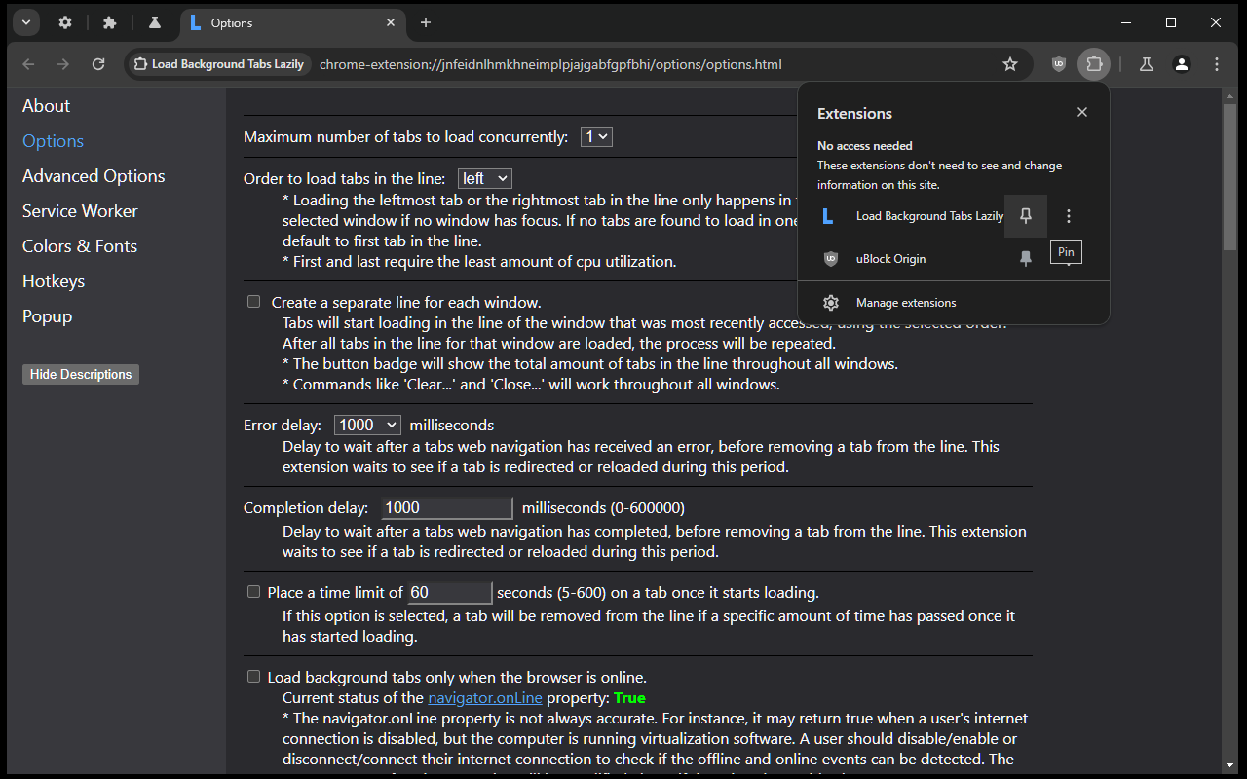Follow the navigator.onLine link
The height and width of the screenshot is (779, 1247).
[x=484, y=697]
